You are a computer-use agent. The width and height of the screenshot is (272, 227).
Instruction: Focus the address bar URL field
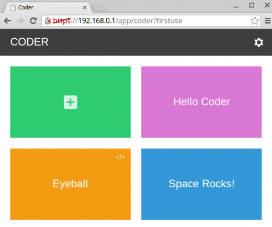click(151, 21)
